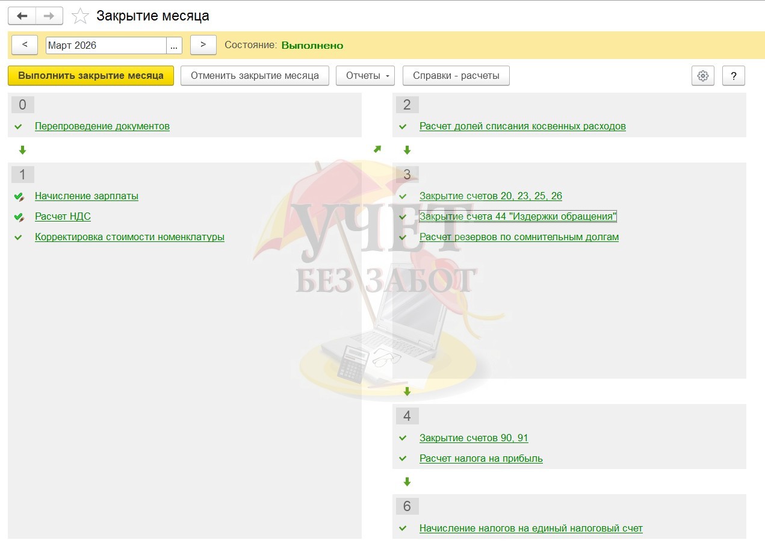
Task: Open Корректировка стоимости номенклатуры link
Action: [x=129, y=237]
